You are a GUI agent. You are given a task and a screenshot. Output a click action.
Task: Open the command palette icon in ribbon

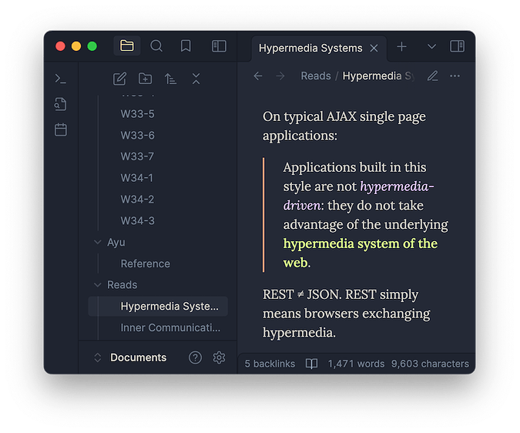(x=61, y=79)
